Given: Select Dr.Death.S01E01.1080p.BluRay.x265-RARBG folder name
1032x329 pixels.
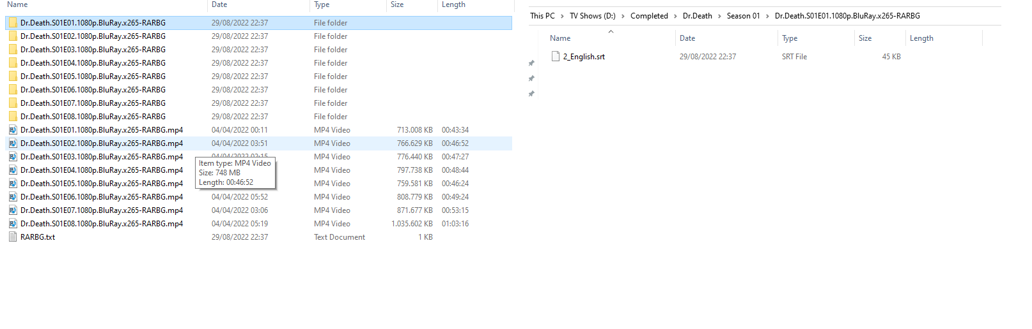Looking at the screenshot, I should click(93, 23).
